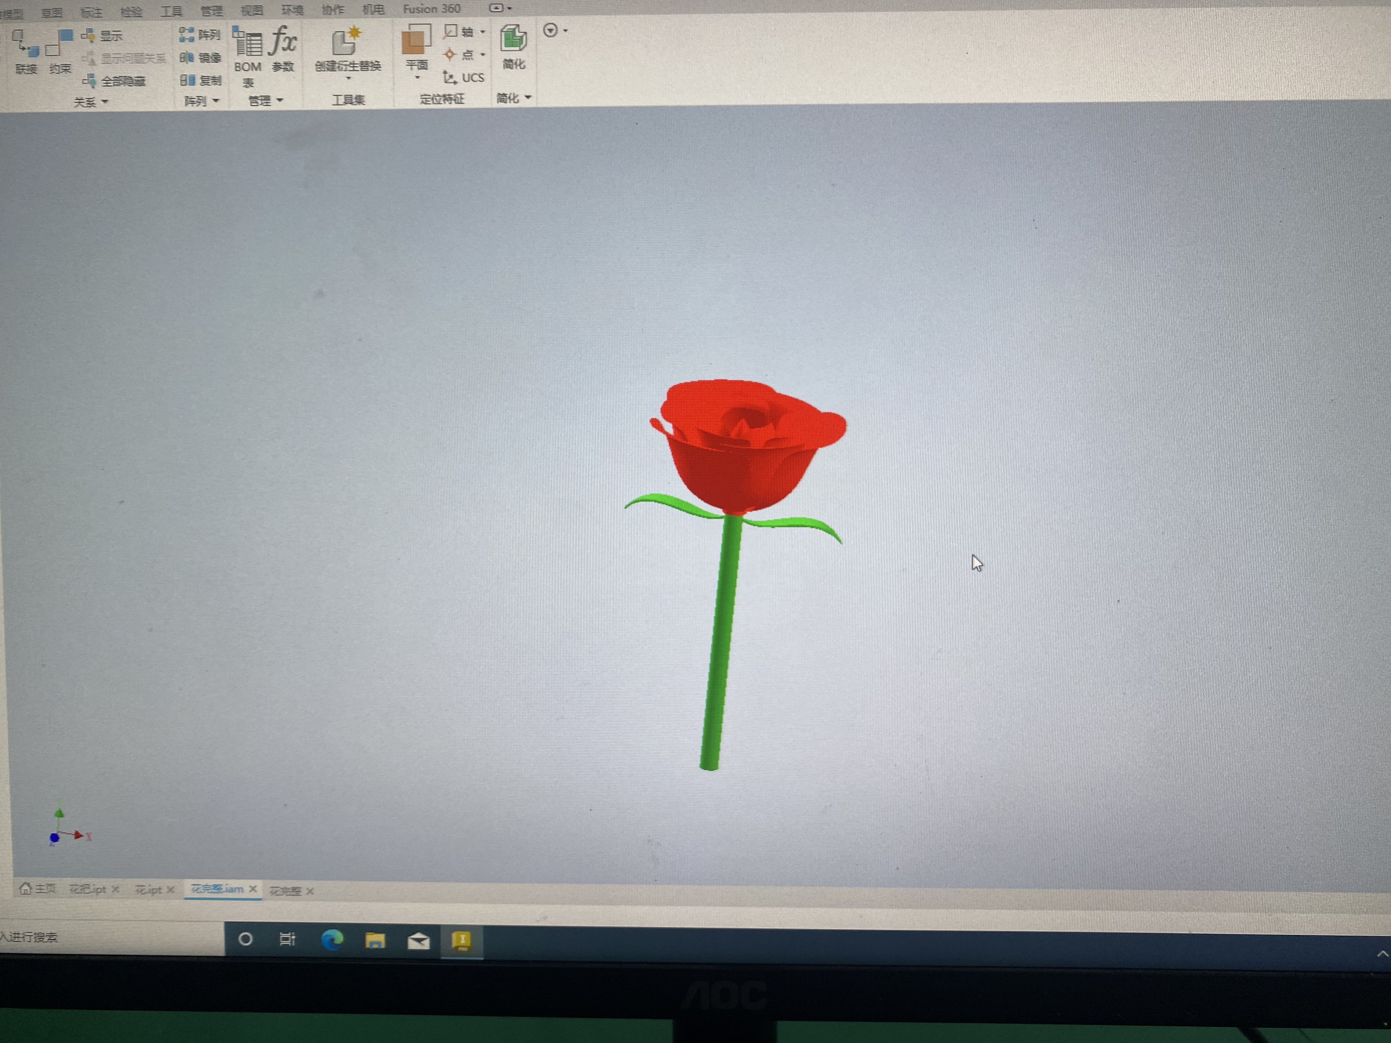Expand the 关系 panel dropdown
The width and height of the screenshot is (1391, 1043).
coord(106,101)
